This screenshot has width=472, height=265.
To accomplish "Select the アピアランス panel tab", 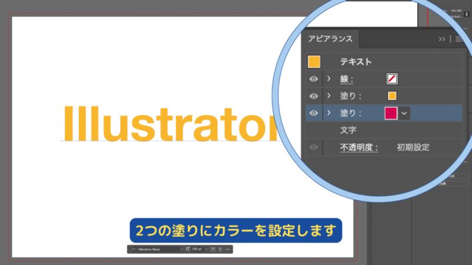I will [x=330, y=39].
